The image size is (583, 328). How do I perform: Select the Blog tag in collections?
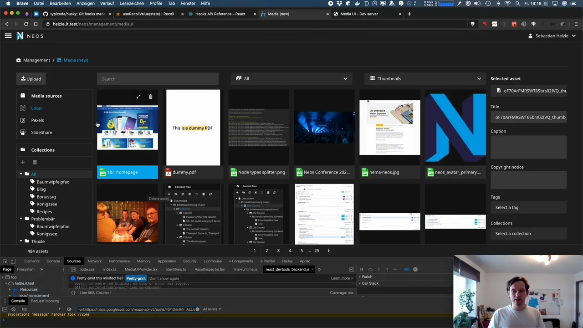(41, 189)
